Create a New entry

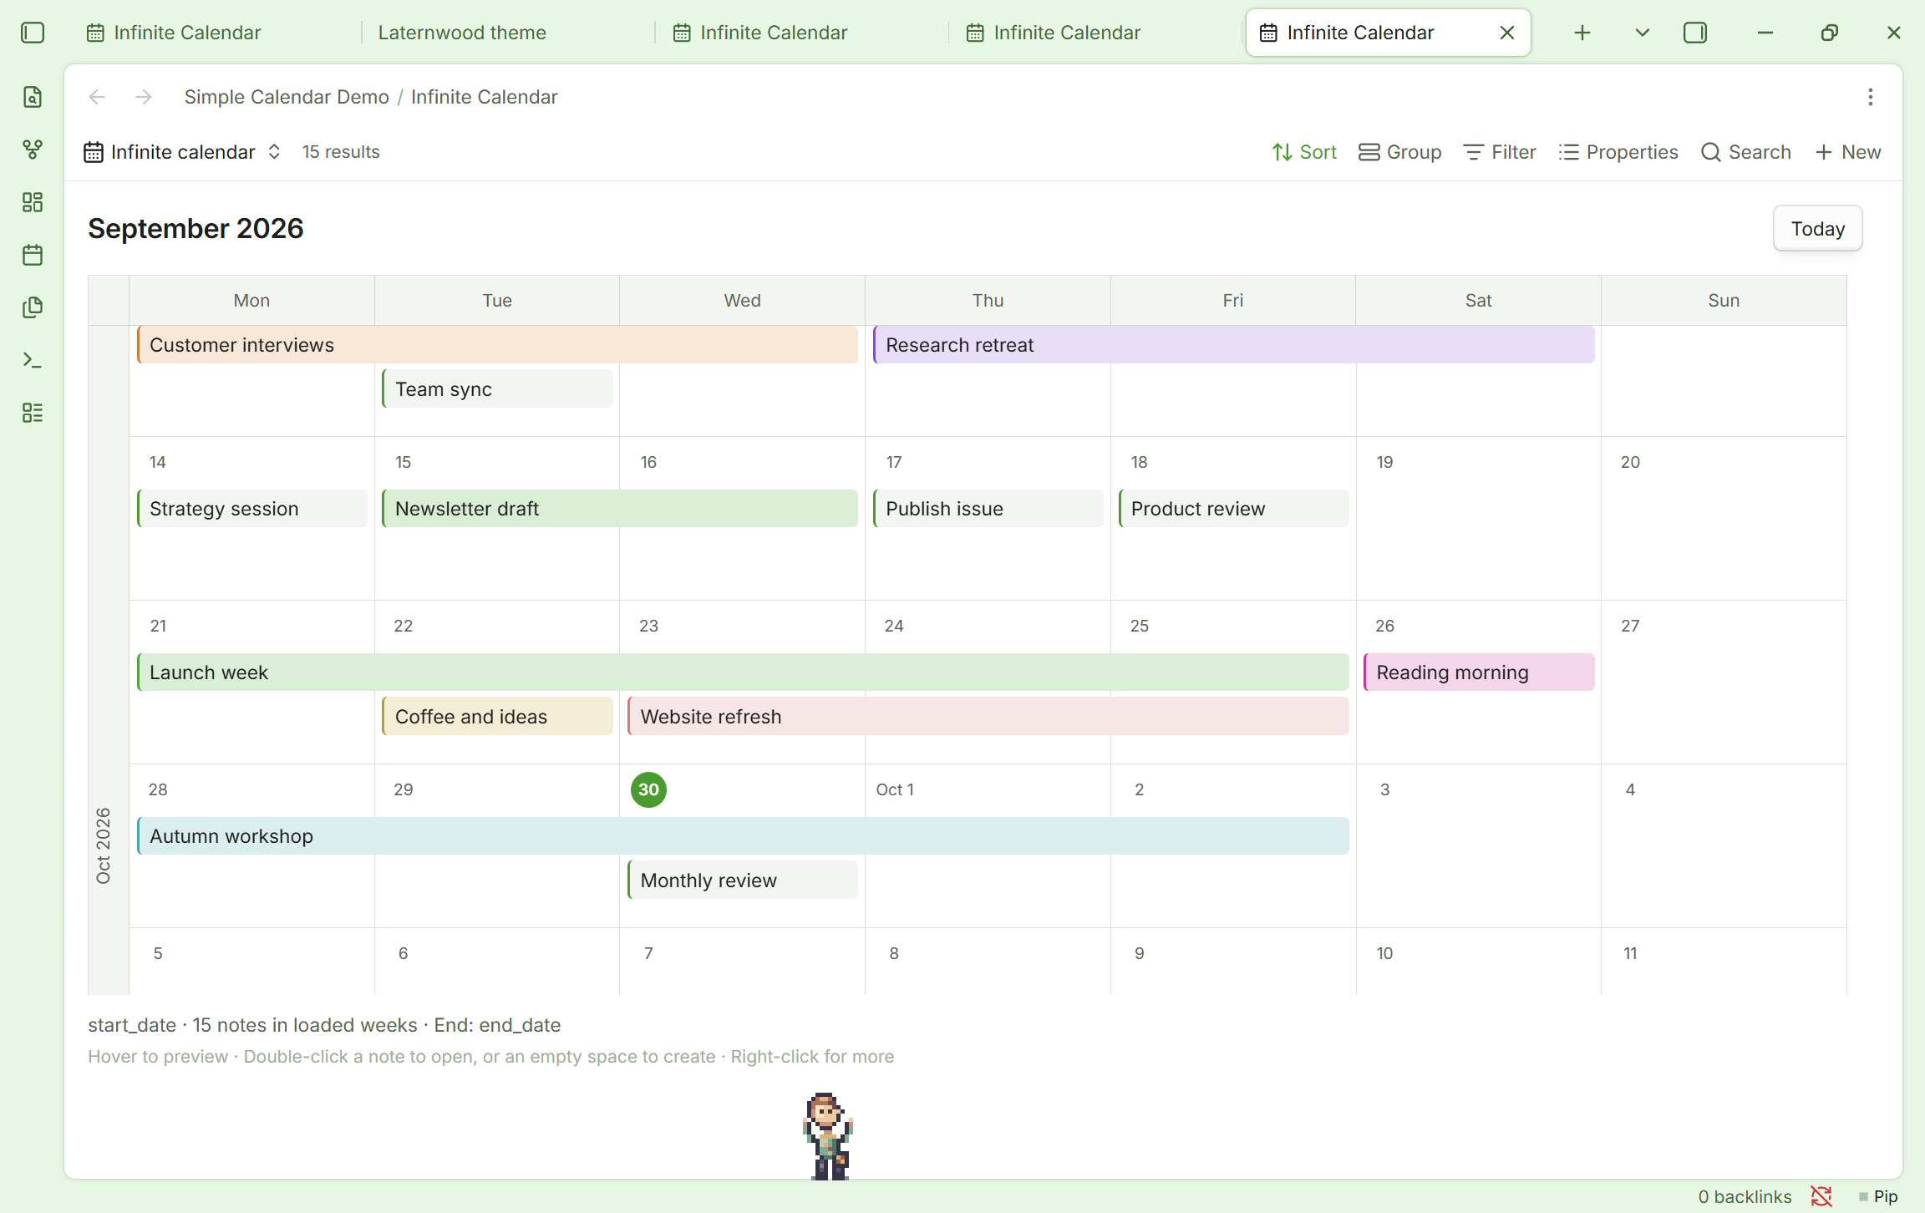click(1848, 152)
